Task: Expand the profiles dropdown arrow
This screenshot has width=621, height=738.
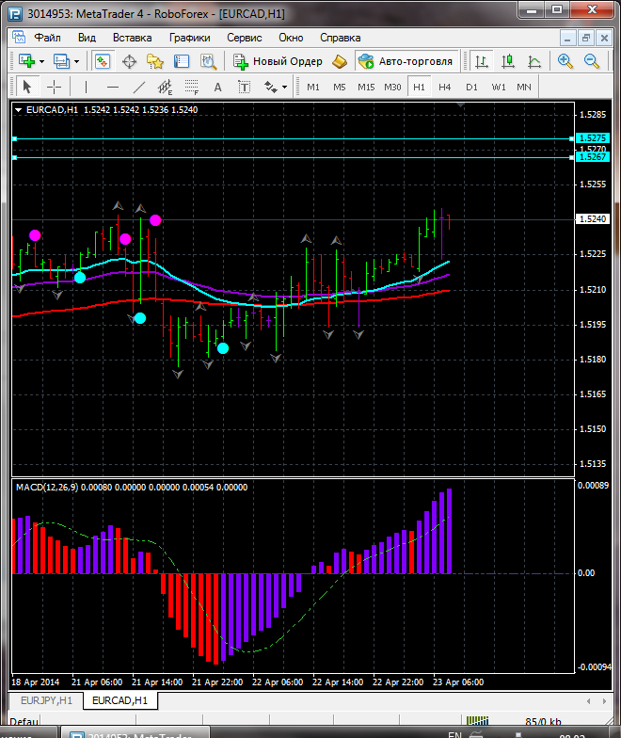Action: pos(77,61)
